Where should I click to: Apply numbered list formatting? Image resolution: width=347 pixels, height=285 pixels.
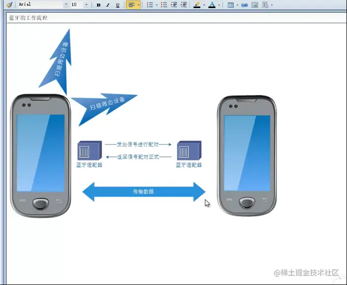pyautogui.click(x=150, y=5)
